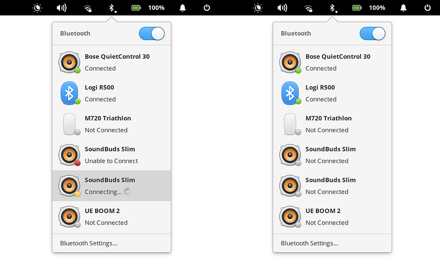440x274 pixels.
Task: Click 100% battery text in left panel
Action: (156, 8)
